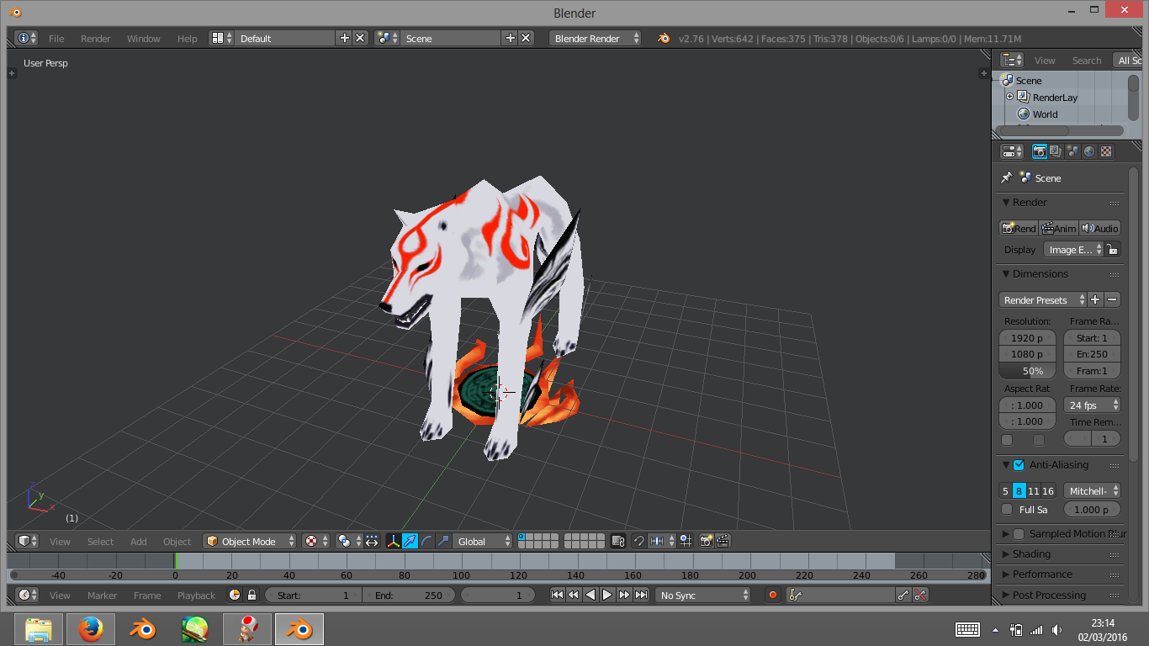Image resolution: width=1149 pixels, height=646 pixels.
Task: Click the OpenGL render animation clapper icon
Action: pos(723,541)
